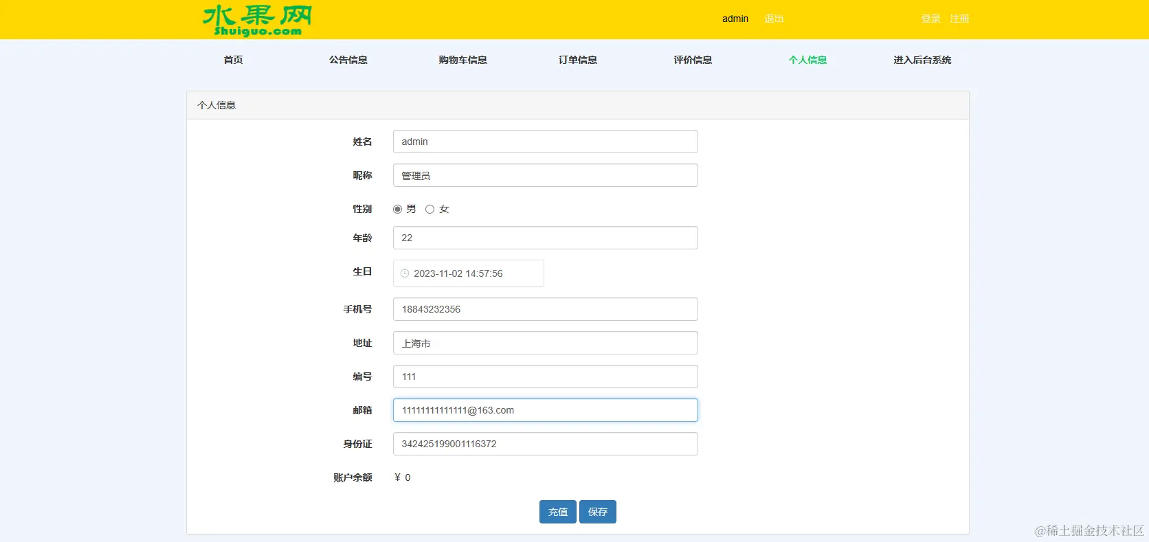Image resolution: width=1149 pixels, height=542 pixels.
Task: Focus the 姓名 input field
Action: click(546, 142)
